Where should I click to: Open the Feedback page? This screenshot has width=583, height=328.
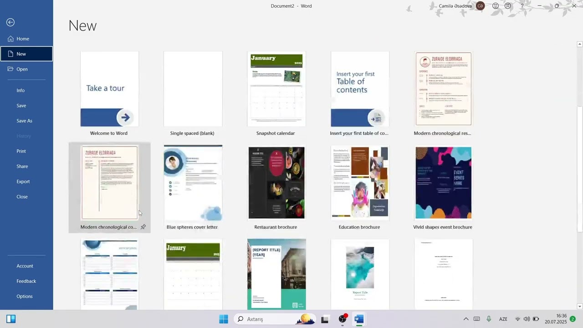pyautogui.click(x=26, y=281)
